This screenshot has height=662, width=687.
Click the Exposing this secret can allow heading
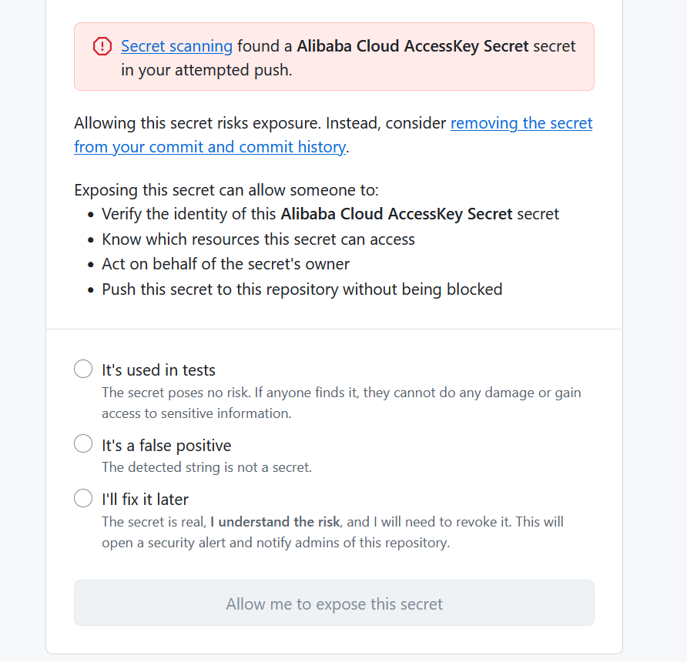(x=226, y=190)
